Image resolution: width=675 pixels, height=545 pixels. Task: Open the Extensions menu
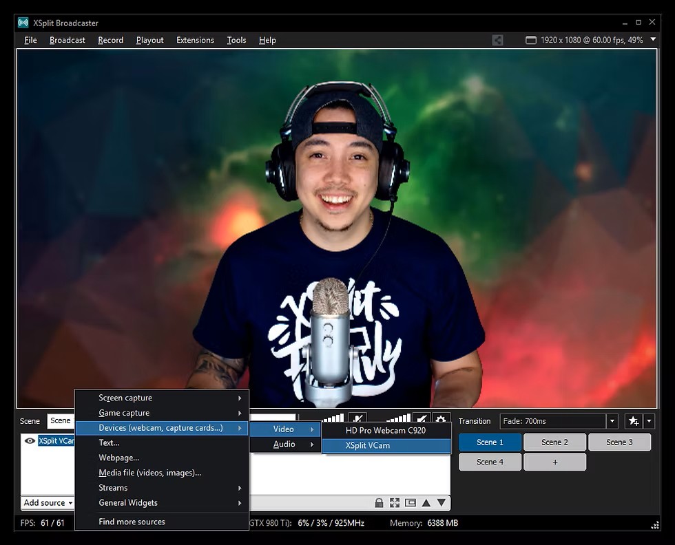click(195, 40)
